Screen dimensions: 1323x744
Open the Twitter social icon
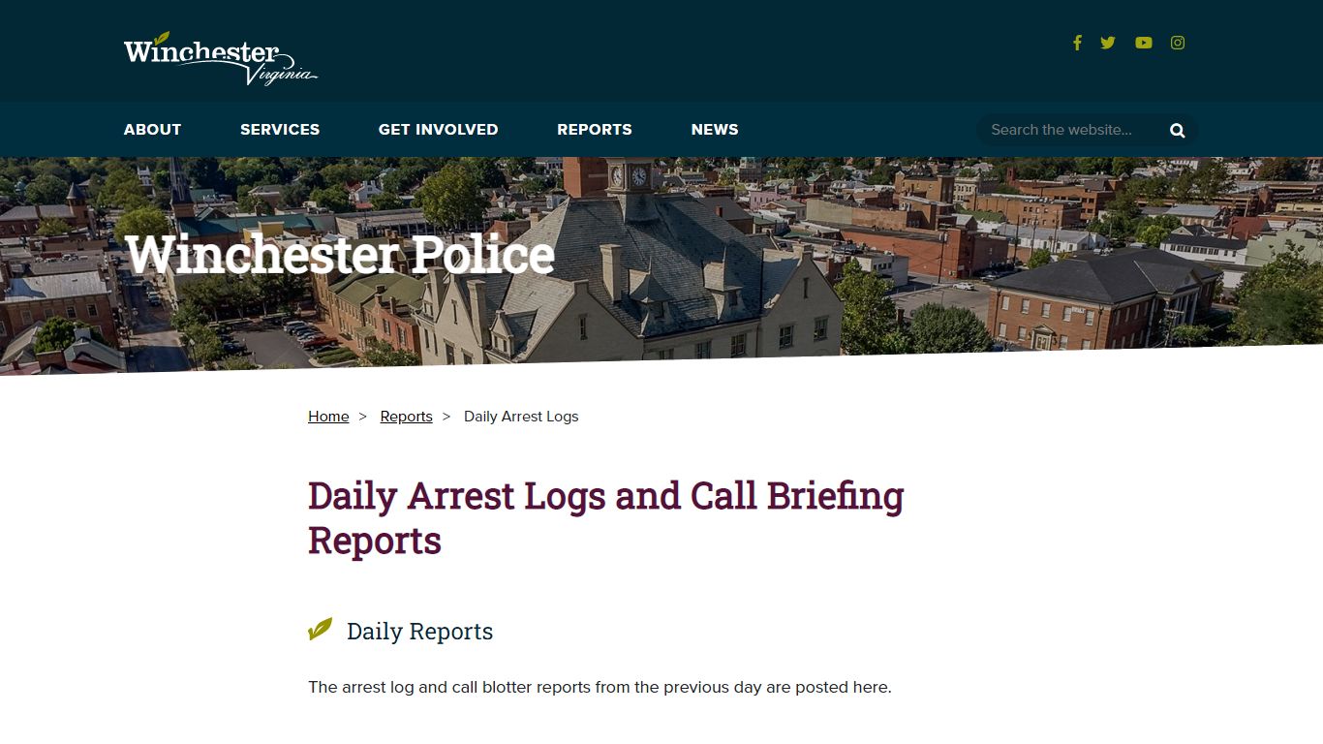pos(1108,43)
